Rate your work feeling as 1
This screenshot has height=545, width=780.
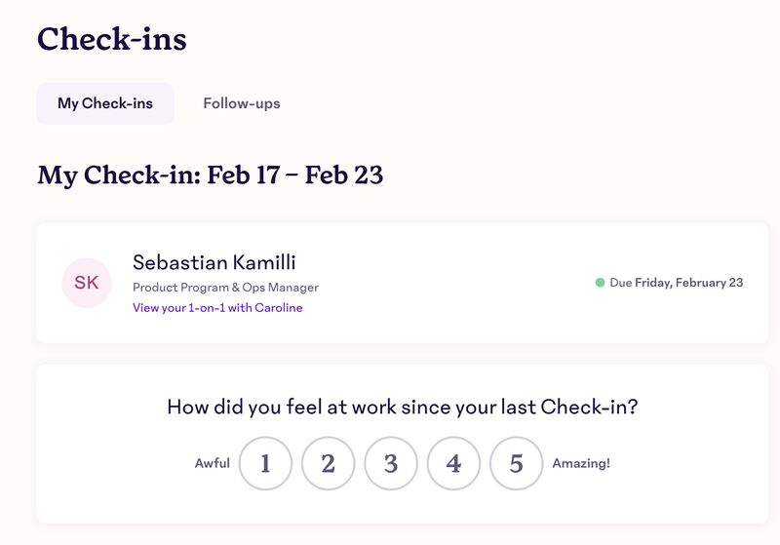pos(265,463)
